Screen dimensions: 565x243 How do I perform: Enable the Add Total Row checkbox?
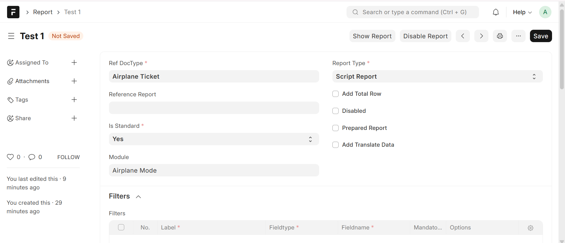pyautogui.click(x=335, y=94)
